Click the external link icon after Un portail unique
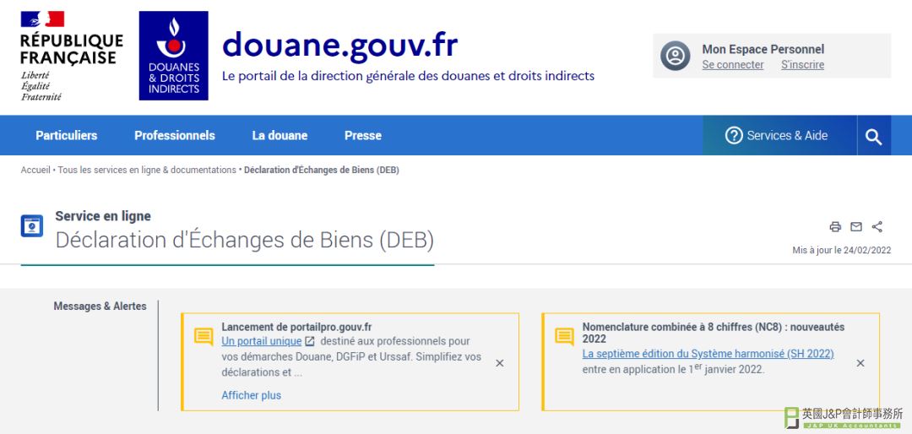The height and width of the screenshot is (434, 912). [x=310, y=341]
